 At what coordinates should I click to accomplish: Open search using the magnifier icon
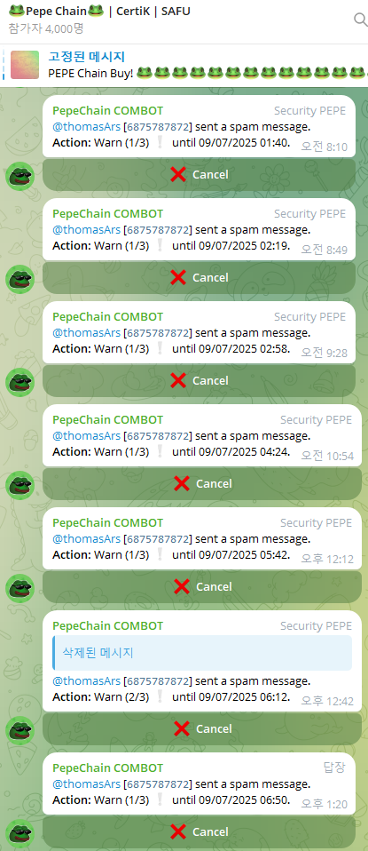(x=360, y=20)
